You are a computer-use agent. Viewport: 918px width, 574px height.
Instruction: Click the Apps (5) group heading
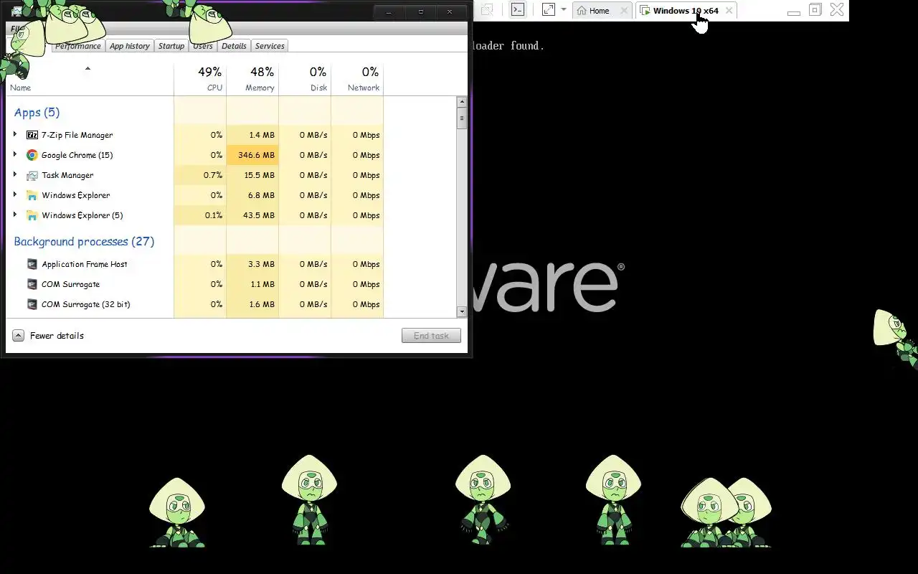pyautogui.click(x=37, y=113)
